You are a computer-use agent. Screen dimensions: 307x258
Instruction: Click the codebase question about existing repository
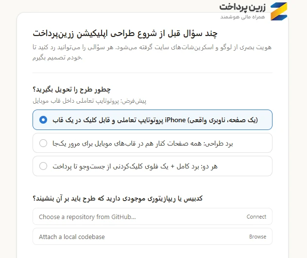point(118,198)
